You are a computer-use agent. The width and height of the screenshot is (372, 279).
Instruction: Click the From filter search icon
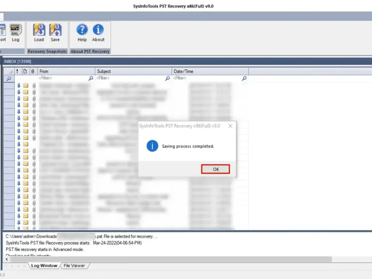(91, 78)
